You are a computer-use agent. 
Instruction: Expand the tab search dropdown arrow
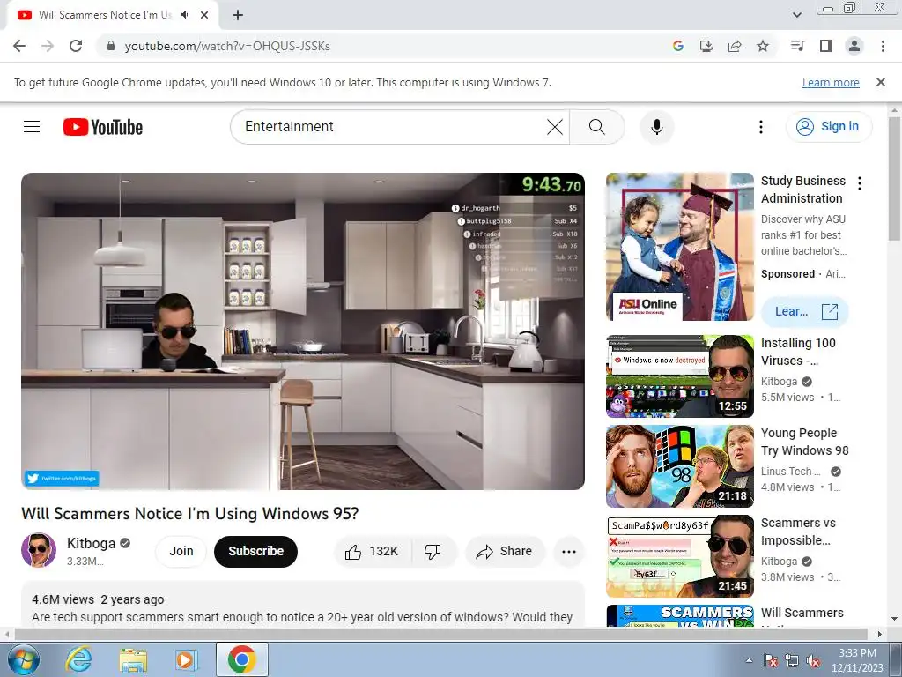(796, 15)
